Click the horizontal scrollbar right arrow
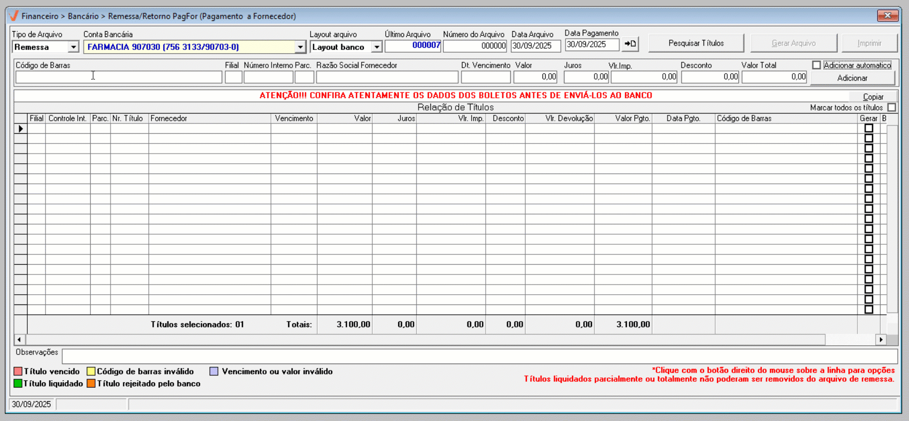This screenshot has width=909, height=421. coord(881,339)
